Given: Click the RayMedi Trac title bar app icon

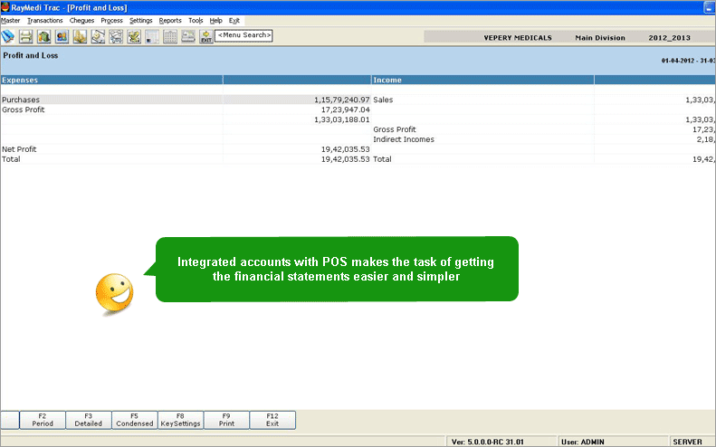Looking at the screenshot, I should (5, 7).
